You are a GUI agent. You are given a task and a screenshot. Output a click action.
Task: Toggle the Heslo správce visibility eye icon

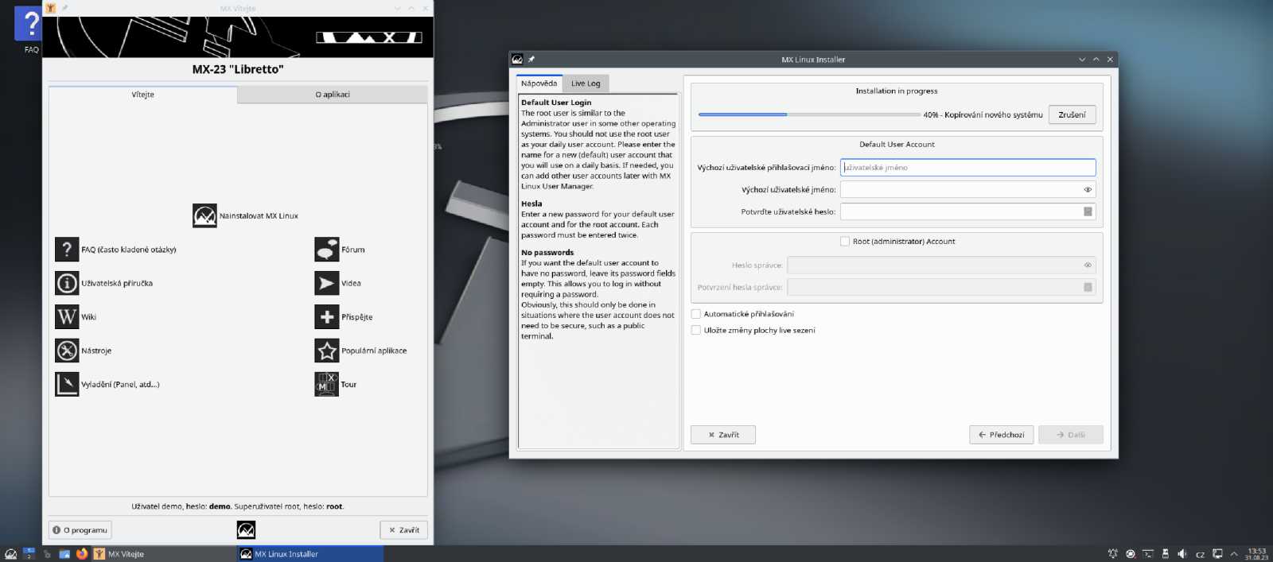click(x=1088, y=265)
